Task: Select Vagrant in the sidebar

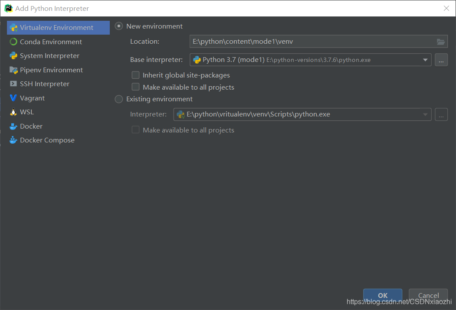Action: click(x=58, y=98)
